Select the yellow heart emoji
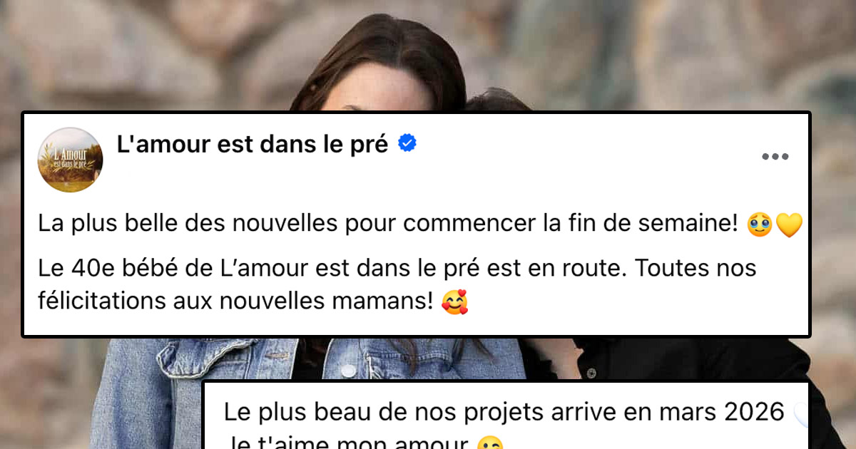Screen dimensions: 856x449 pos(788,225)
